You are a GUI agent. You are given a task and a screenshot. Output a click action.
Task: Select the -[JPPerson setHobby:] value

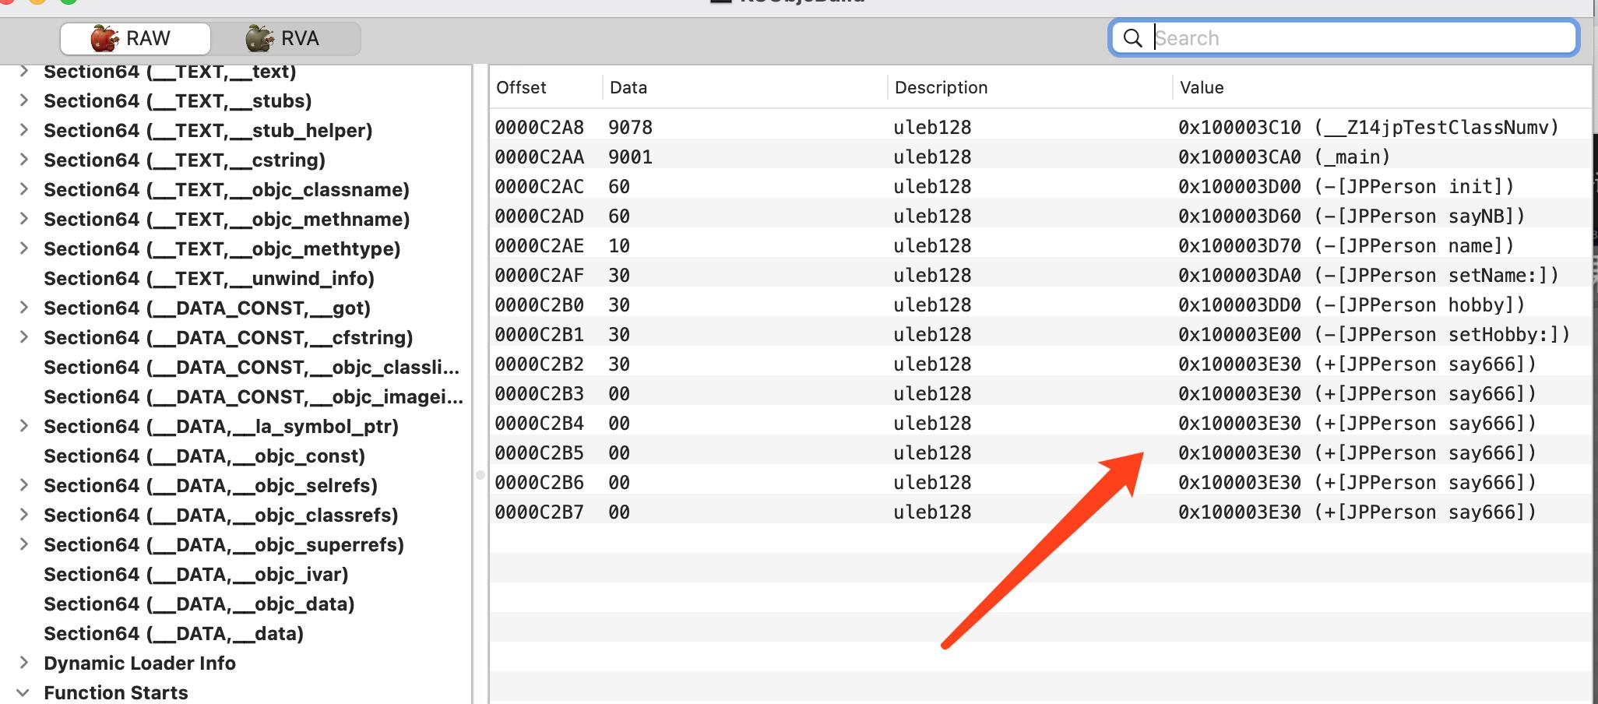point(1374,334)
